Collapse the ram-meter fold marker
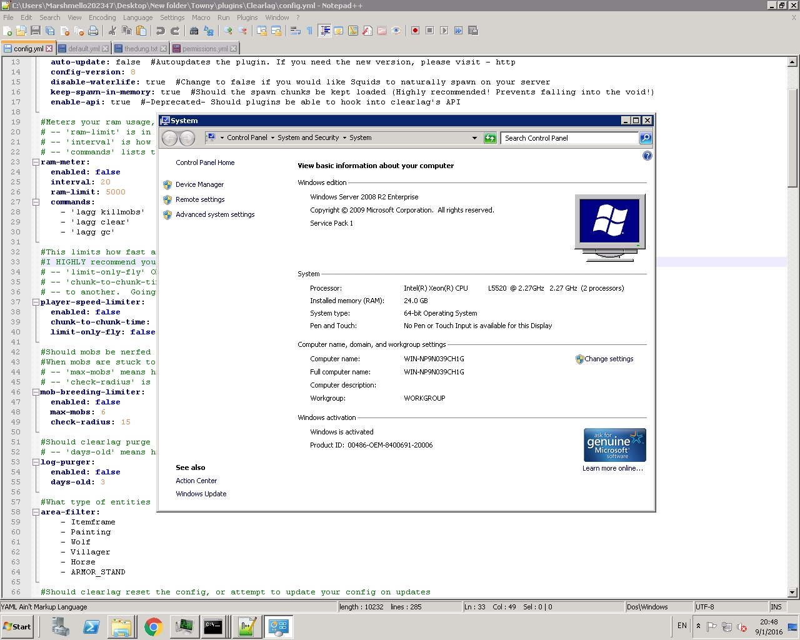 coord(36,162)
